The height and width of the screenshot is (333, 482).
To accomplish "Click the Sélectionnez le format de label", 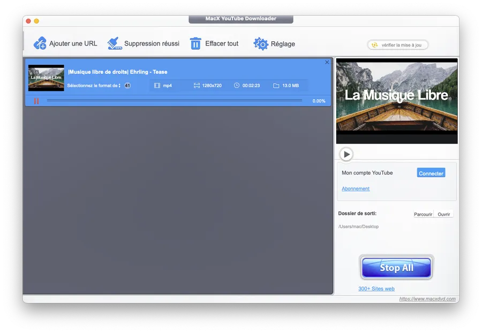I will click(92, 86).
